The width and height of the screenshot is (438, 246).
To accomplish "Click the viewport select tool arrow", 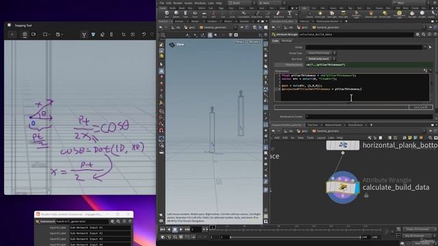I will coord(162,64).
